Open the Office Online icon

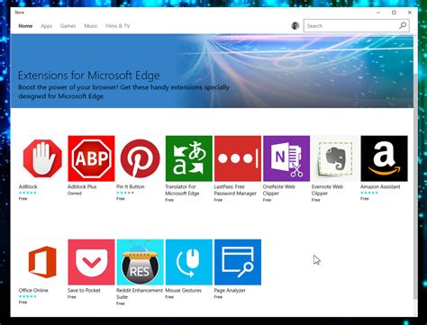pyautogui.click(x=42, y=262)
